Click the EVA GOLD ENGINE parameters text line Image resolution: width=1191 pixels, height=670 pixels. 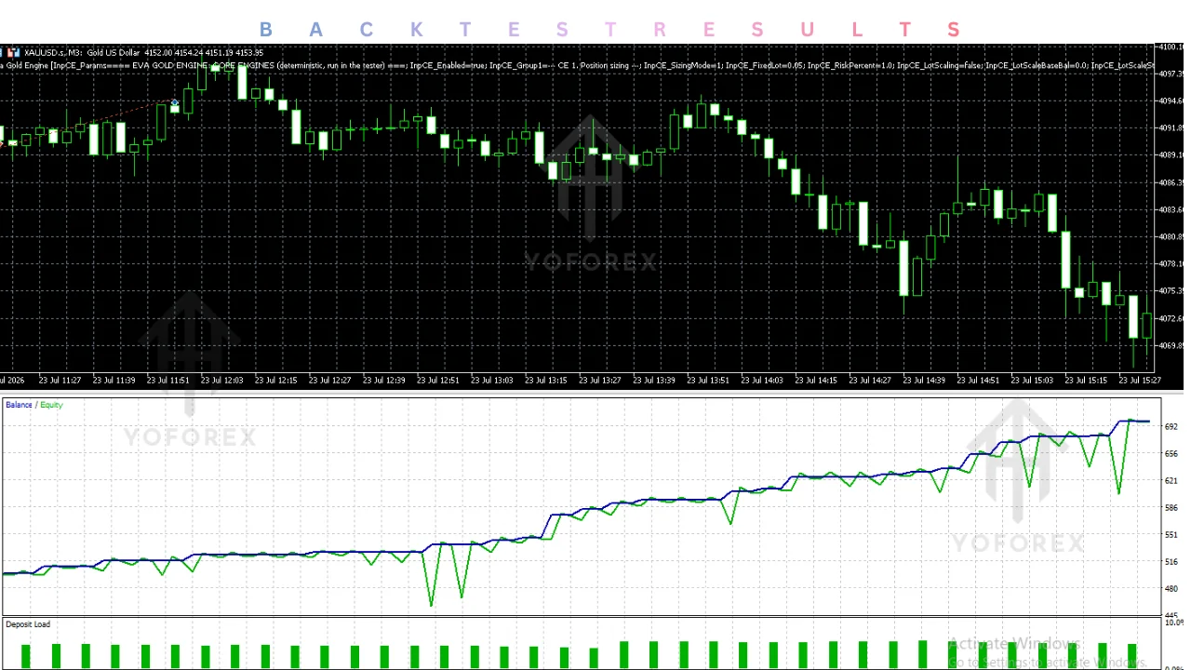(x=577, y=65)
